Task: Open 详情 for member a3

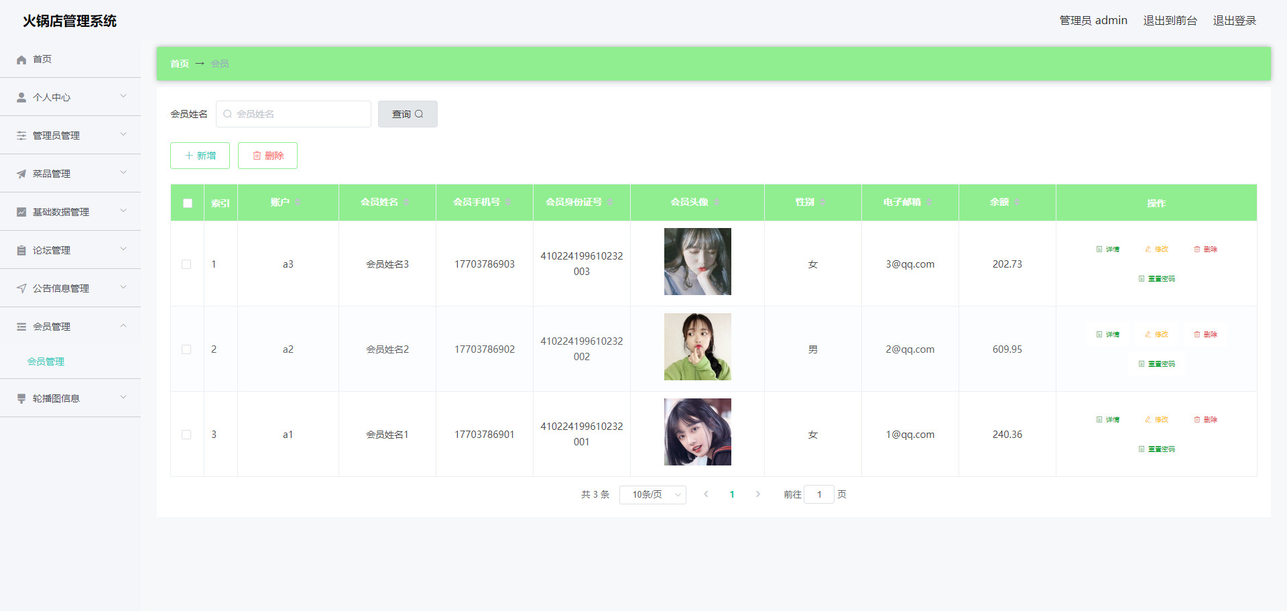Action: click(1107, 249)
